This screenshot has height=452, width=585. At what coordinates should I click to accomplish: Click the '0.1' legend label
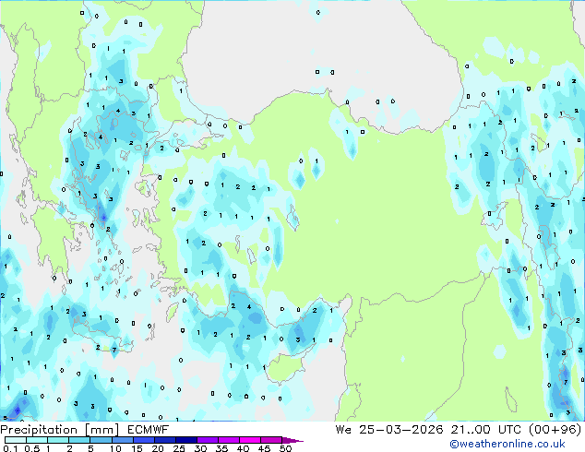coord(11,448)
